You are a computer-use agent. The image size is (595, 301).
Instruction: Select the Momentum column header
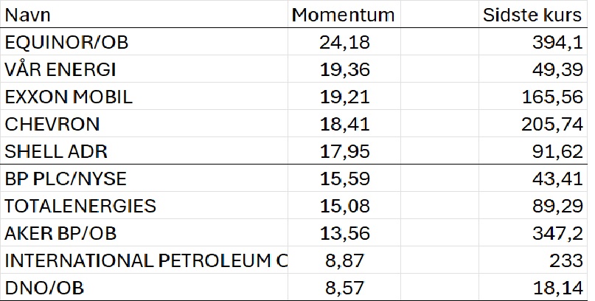344,15
